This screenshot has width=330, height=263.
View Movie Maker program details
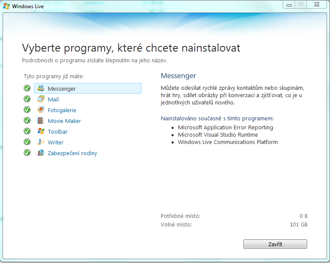[x=64, y=121]
